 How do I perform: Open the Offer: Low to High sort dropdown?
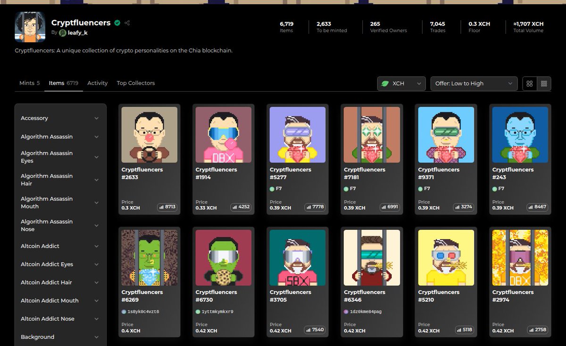pos(474,83)
